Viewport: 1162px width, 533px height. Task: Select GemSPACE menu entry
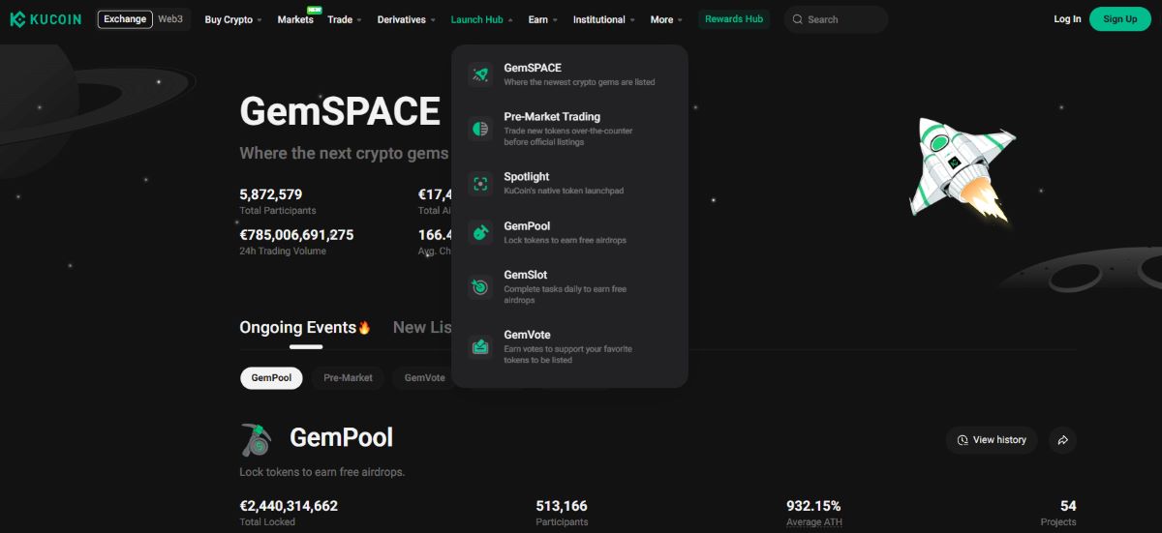[x=569, y=74]
